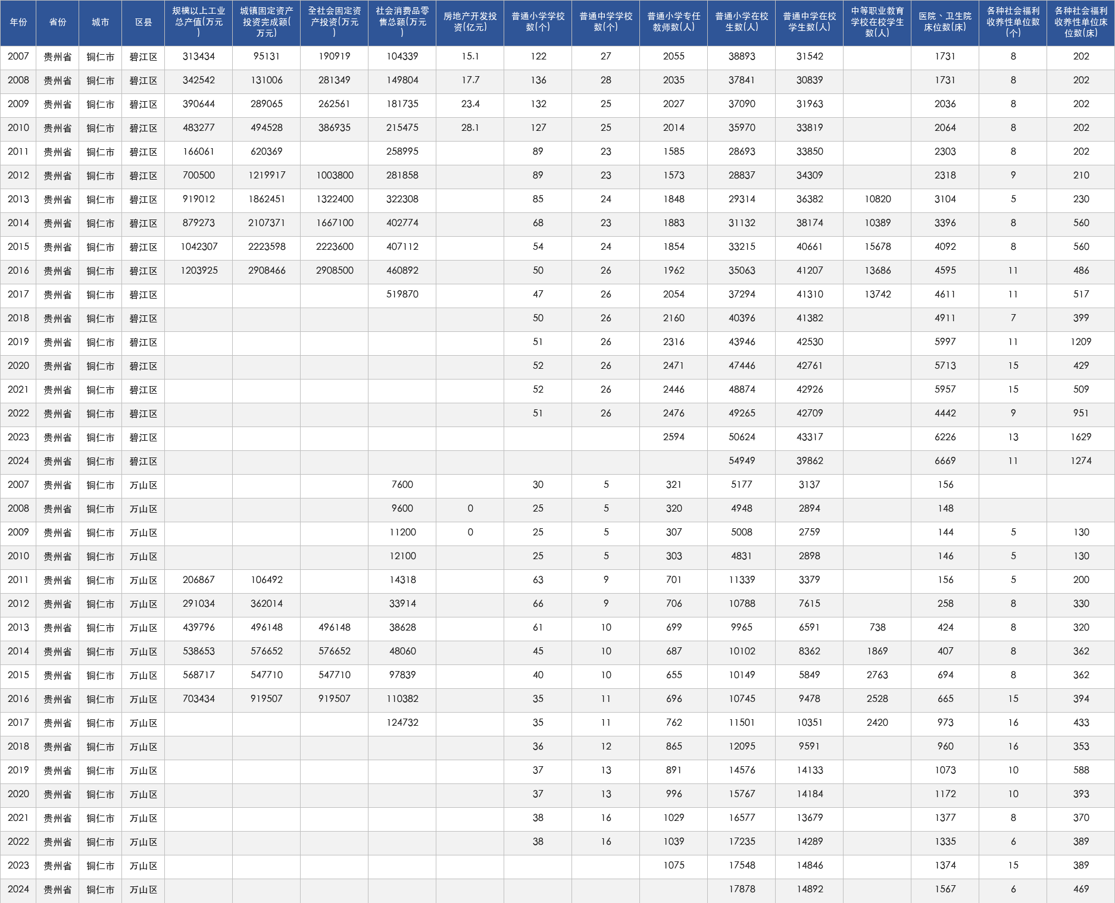Select the 省份 column header
1115x903 pixels.
point(58,23)
